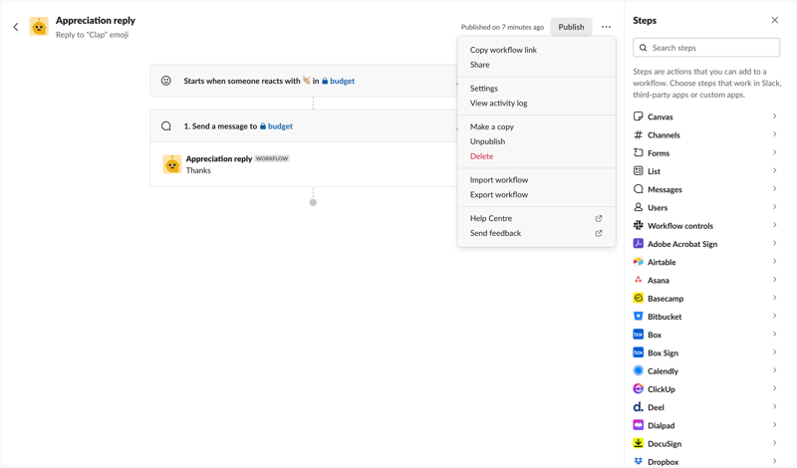Click the Dialpad app icon
Image resolution: width=797 pixels, height=468 pixels.
tap(638, 425)
